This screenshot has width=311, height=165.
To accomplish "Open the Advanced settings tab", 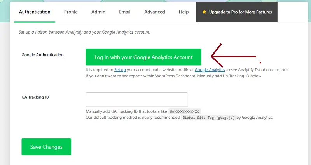I will (155, 12).
